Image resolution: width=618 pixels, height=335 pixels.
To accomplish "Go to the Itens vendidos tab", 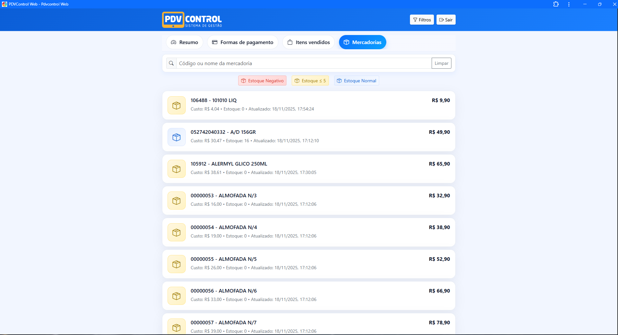I will point(309,42).
